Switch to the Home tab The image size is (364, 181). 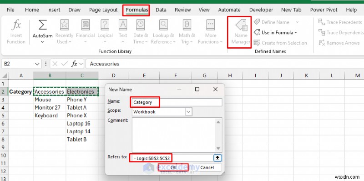click(32, 10)
